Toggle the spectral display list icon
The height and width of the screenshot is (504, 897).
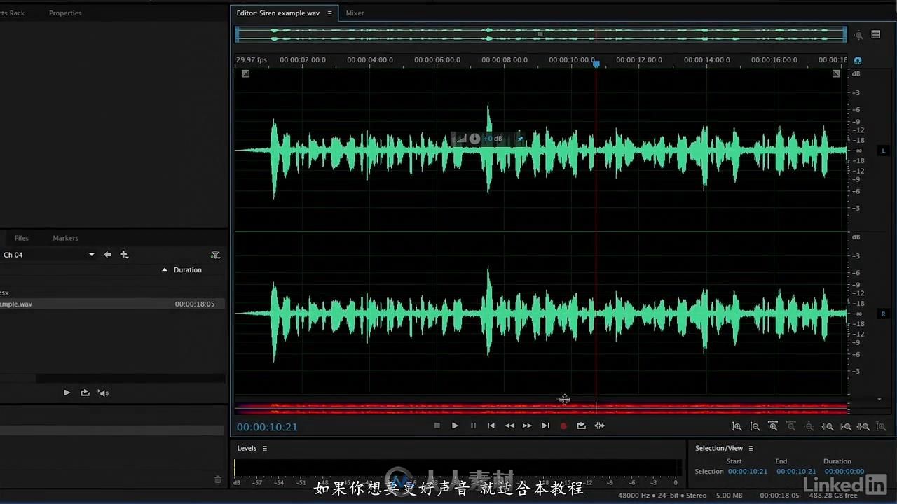click(876, 34)
